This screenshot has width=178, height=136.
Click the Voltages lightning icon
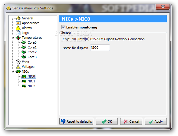(18, 67)
